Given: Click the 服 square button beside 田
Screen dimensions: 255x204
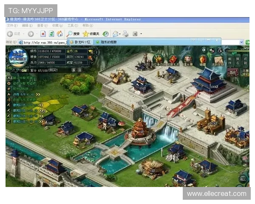Looking at the screenshot, I should tap(74, 70).
